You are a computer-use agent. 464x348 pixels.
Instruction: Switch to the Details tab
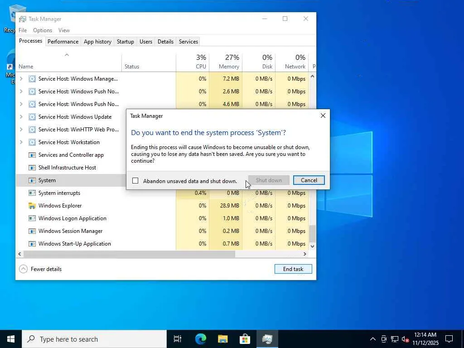165,42
